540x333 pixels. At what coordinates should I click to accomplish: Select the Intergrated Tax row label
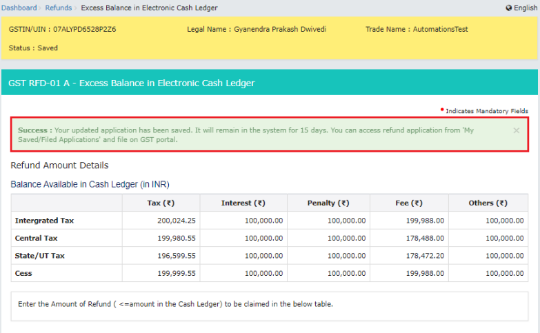tap(44, 221)
